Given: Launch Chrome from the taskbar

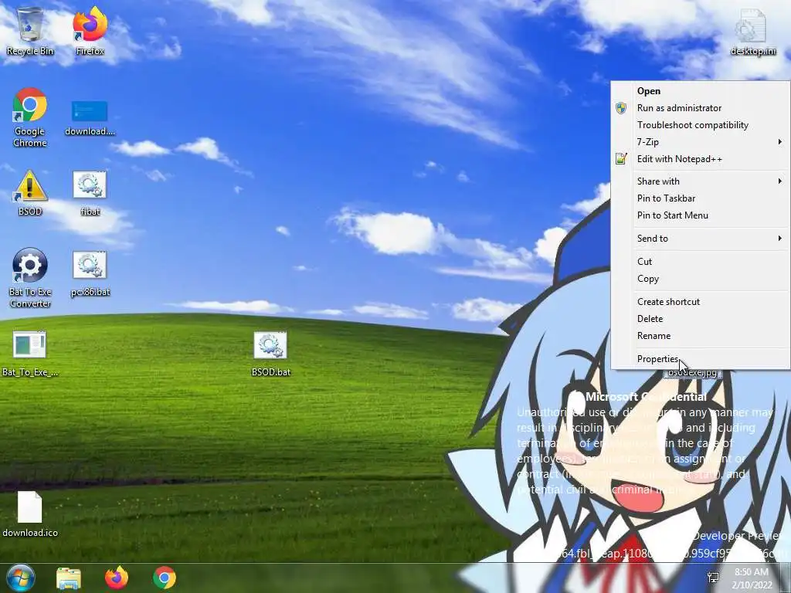Looking at the screenshot, I should coord(165,578).
